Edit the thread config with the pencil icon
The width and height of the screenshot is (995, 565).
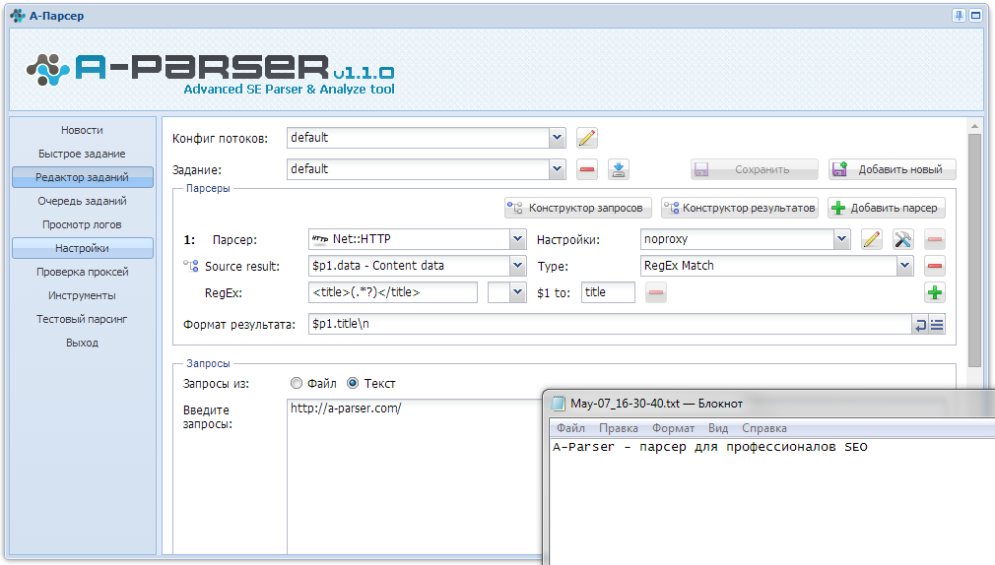587,138
